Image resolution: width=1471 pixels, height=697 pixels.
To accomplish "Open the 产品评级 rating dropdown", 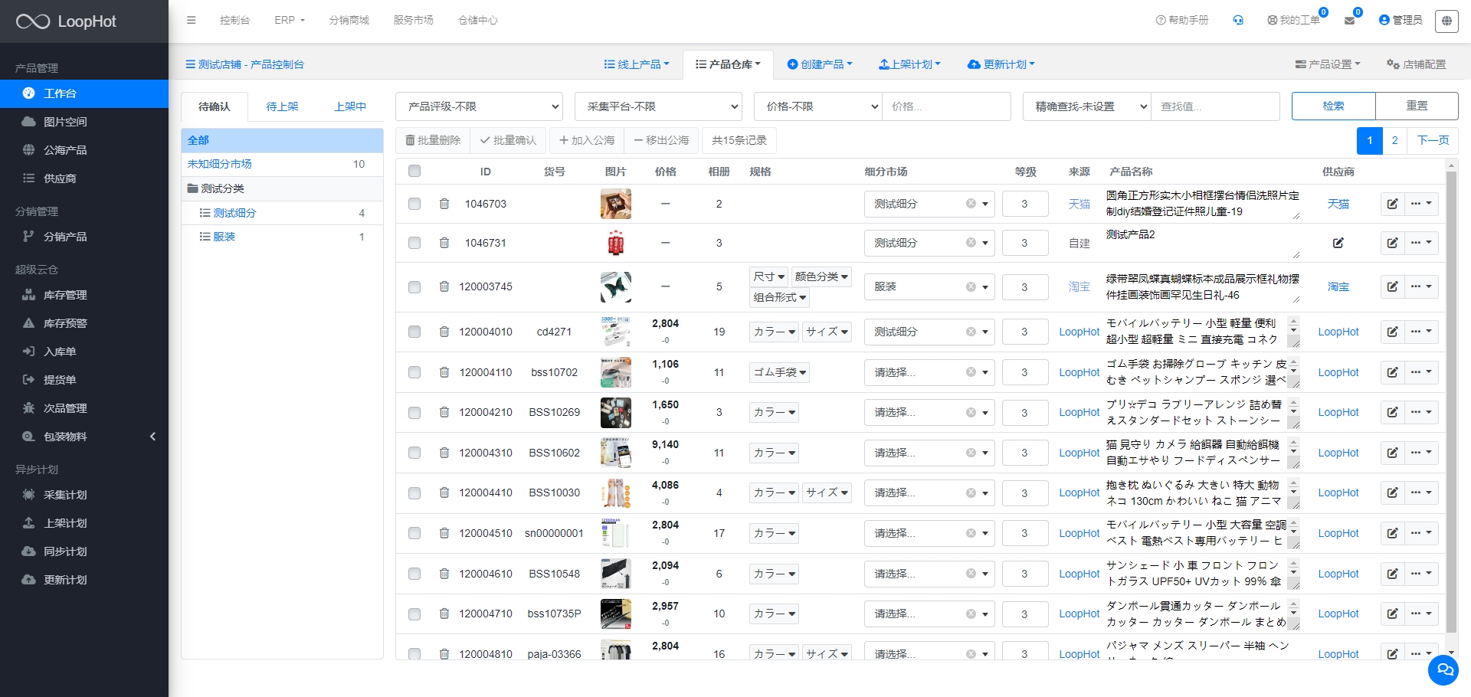I will click(x=479, y=106).
